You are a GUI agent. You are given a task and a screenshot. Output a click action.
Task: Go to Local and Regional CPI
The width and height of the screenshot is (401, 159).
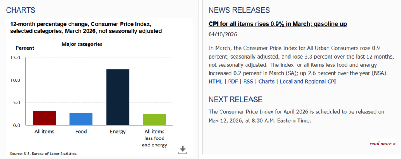click(308, 82)
